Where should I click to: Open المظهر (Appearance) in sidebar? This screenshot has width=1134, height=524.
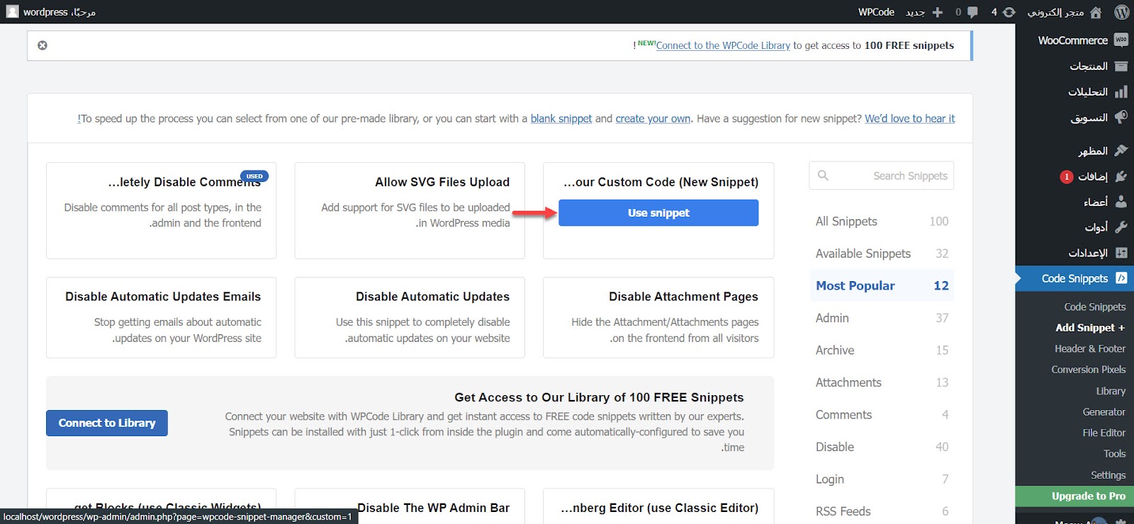coord(1074,150)
